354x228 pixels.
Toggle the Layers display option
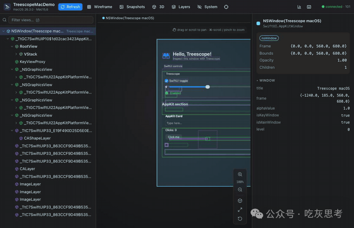coord(181,7)
